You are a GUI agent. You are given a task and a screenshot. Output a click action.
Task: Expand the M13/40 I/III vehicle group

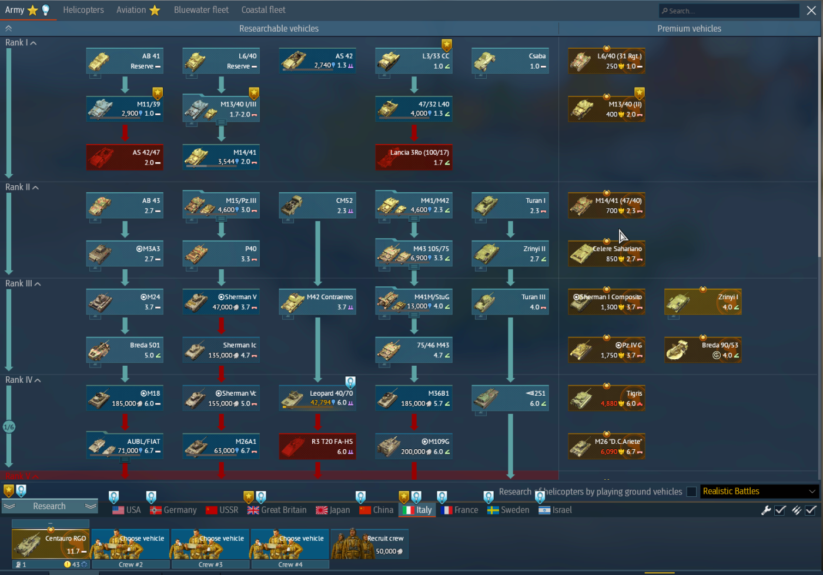[x=221, y=122]
